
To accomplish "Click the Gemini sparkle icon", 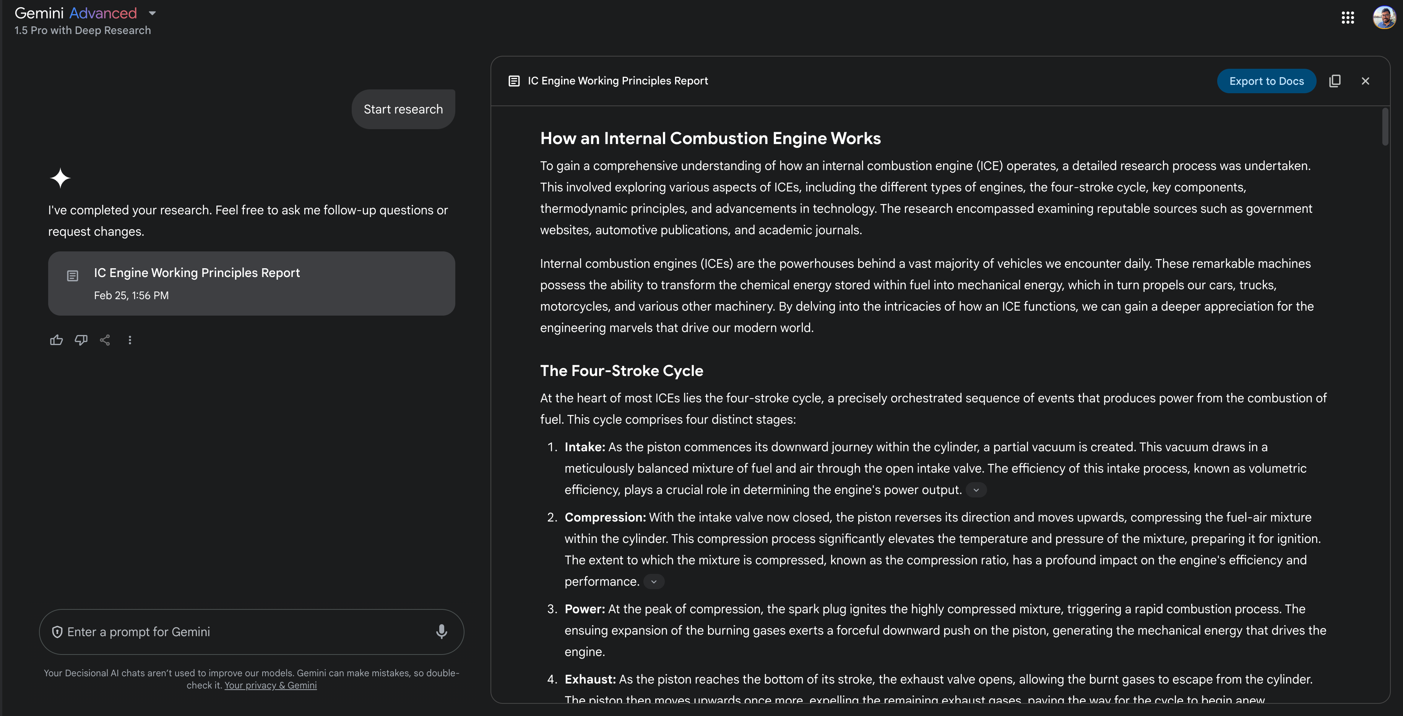I will tap(60, 178).
